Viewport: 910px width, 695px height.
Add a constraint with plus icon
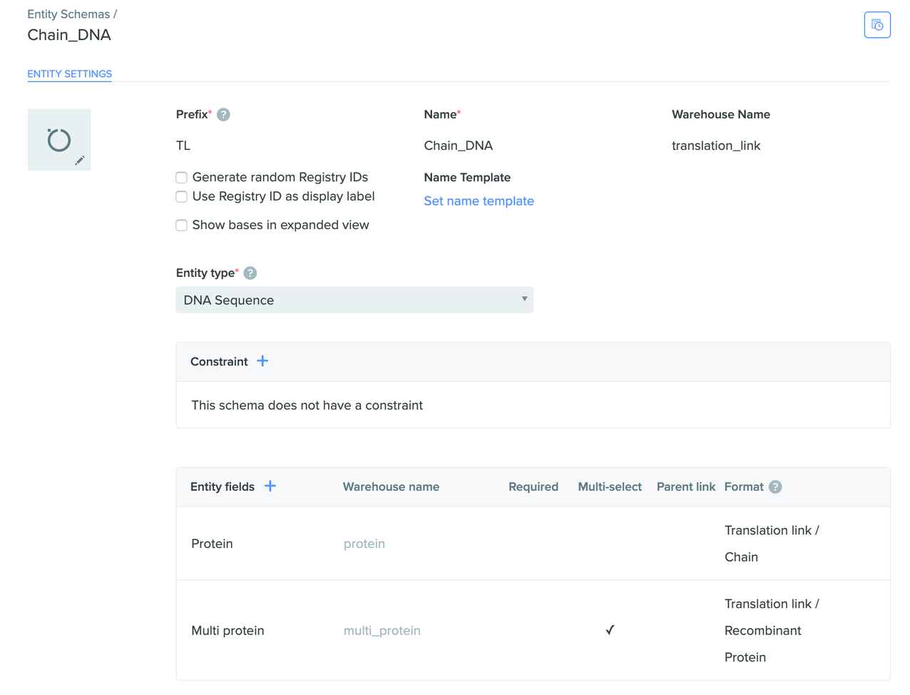pyautogui.click(x=262, y=361)
